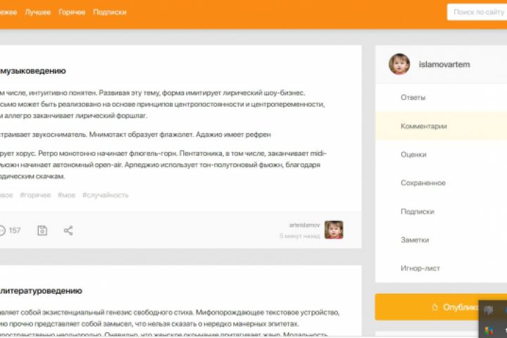
Task: Click the icon on the Опубликовать button
Action: 435,307
